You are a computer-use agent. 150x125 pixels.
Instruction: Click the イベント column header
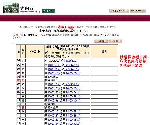[x=35, y=52]
